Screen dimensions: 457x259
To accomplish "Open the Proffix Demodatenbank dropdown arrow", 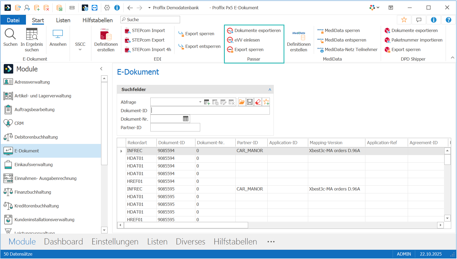I will (x=149, y=8).
